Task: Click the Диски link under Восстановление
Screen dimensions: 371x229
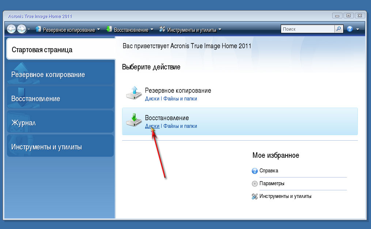Action: tap(152, 126)
